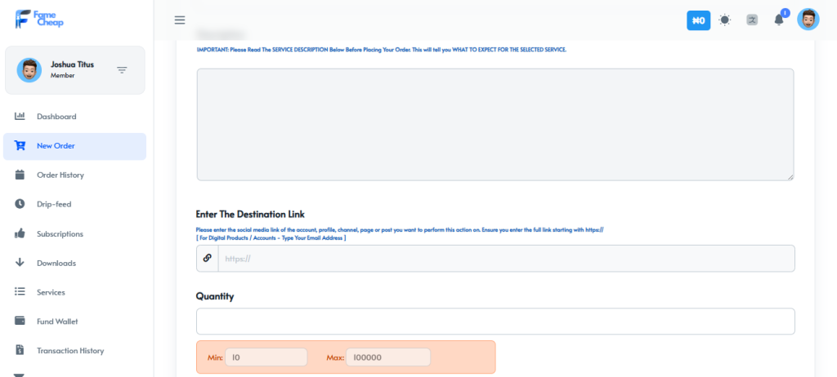
Task: Click the Max value field showing 100000
Action: coord(388,357)
